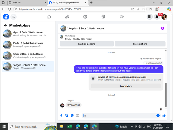Image resolution: width=173 pixels, height=130 pixels.
Task: Click the voice clip microphone icon
Action: (61, 115)
